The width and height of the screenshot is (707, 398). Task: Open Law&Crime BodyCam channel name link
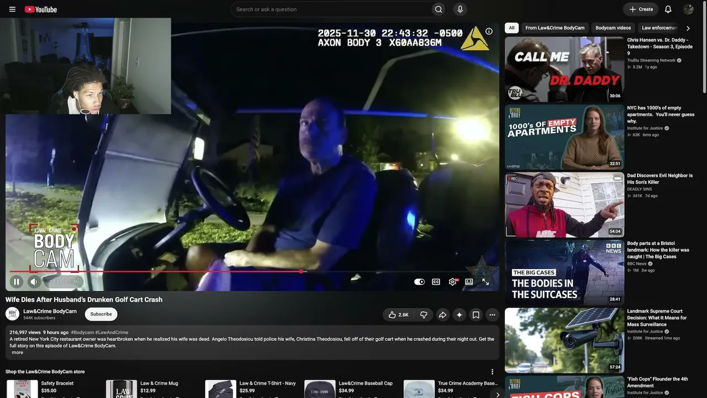50,311
